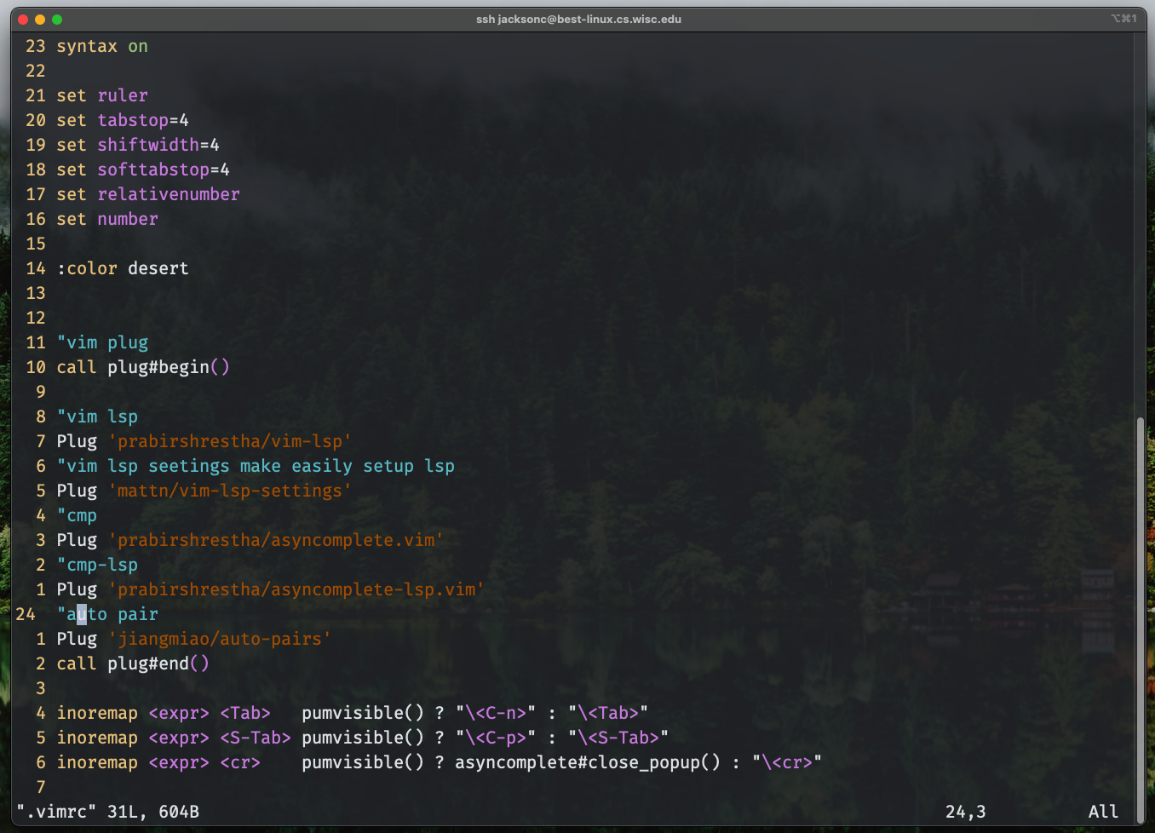The height and width of the screenshot is (833, 1155).
Task: Click the line 'set softtabstop=4'
Action: 143,169
